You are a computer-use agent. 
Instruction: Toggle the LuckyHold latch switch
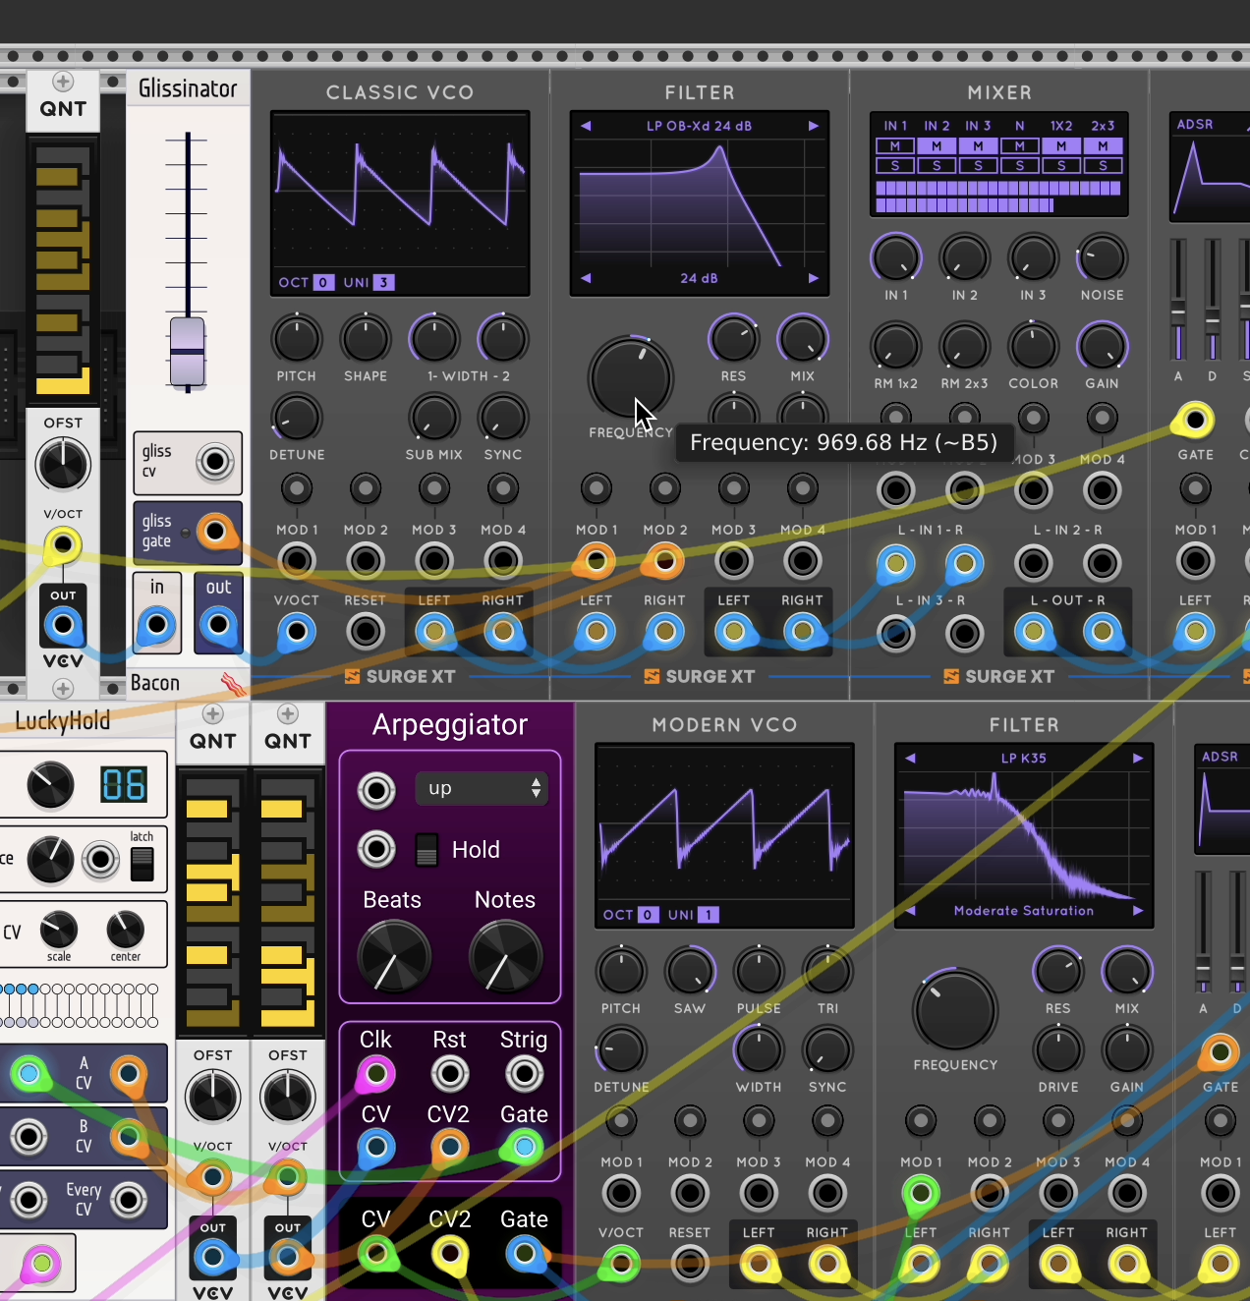(x=142, y=863)
